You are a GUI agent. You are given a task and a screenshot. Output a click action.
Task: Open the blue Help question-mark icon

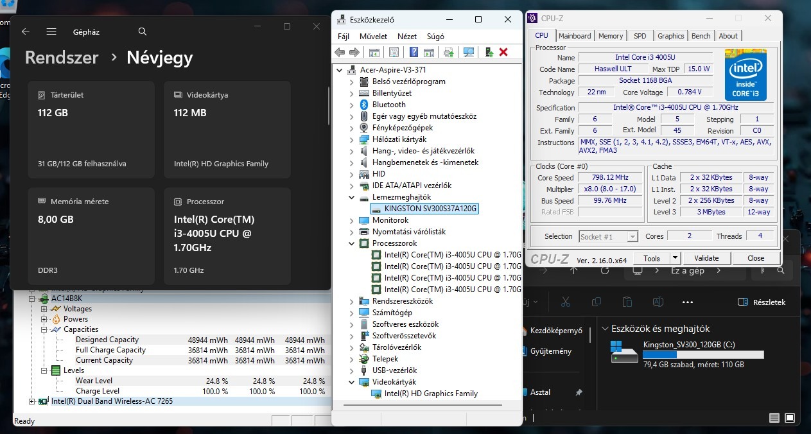coord(414,53)
